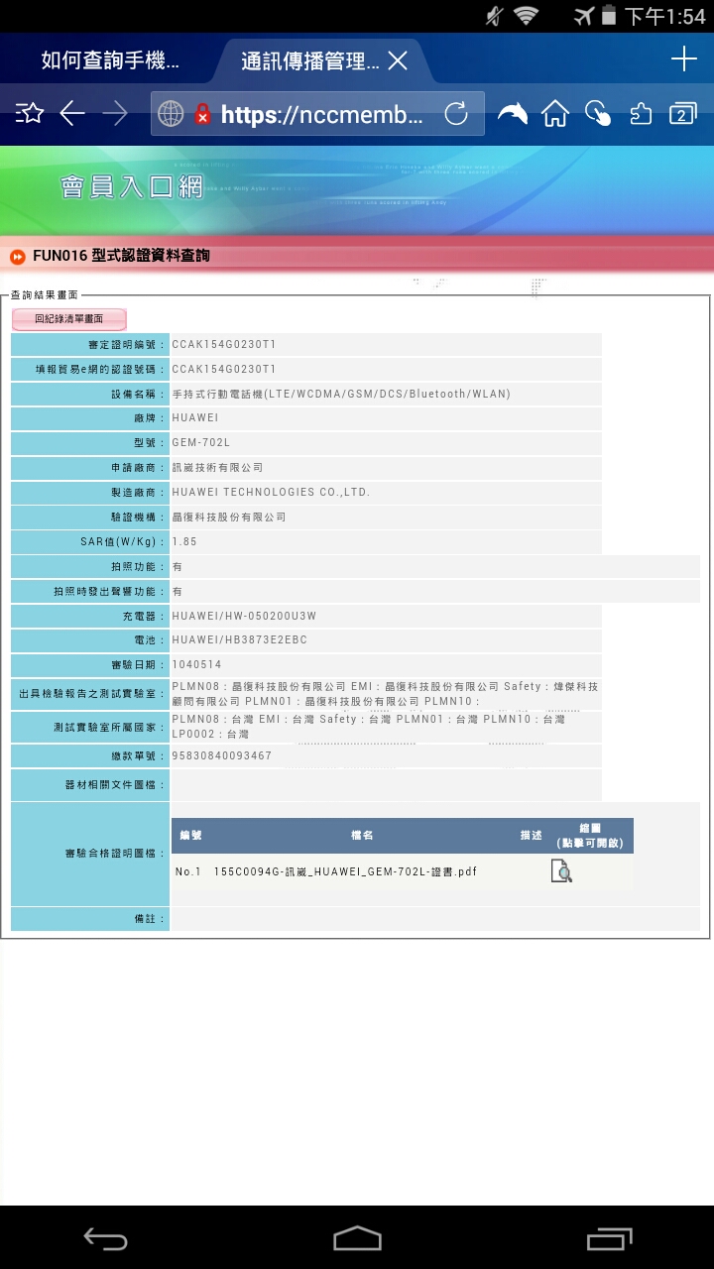This screenshot has width=714, height=1269.
Task: Reload the page with refresh icon
Action: [456, 114]
